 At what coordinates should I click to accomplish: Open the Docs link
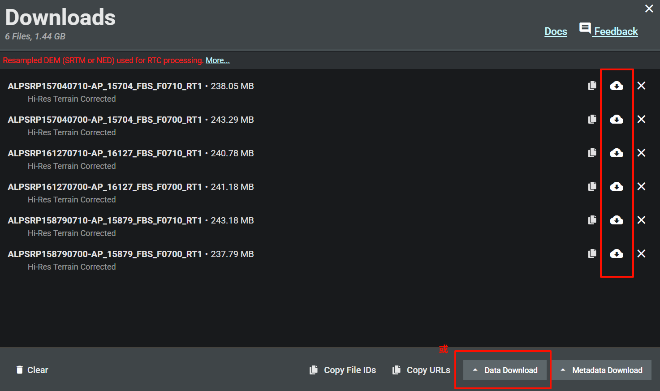(x=556, y=31)
